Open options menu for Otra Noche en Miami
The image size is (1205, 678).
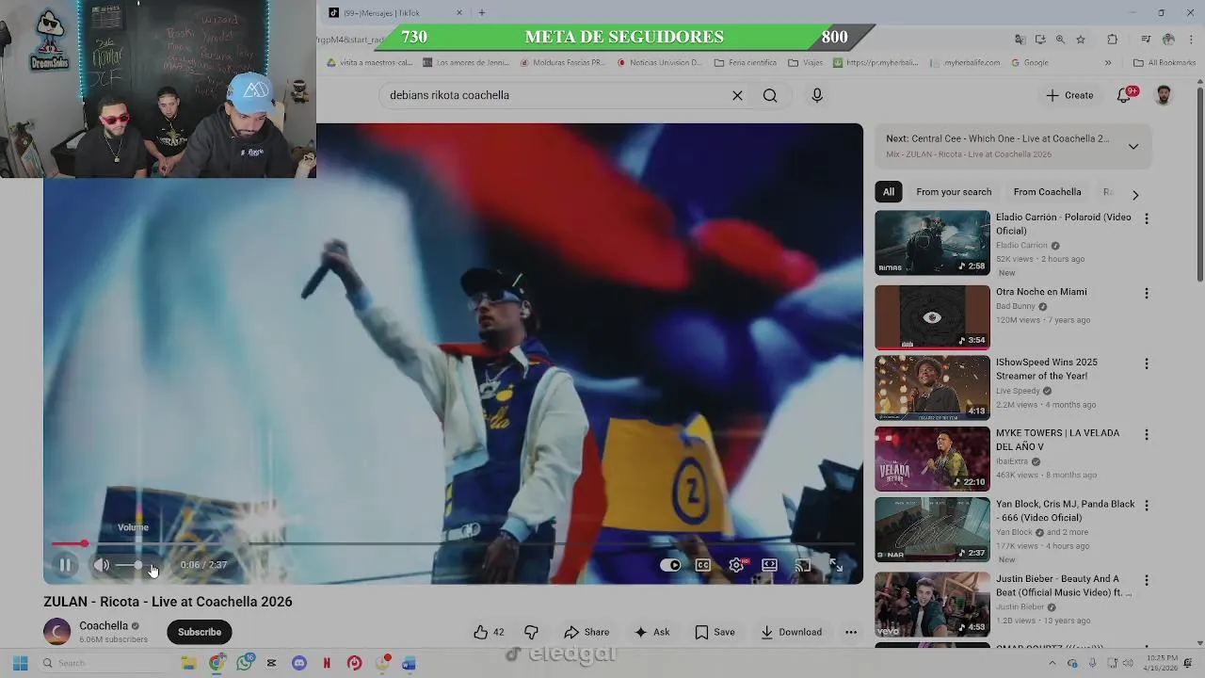point(1146,293)
